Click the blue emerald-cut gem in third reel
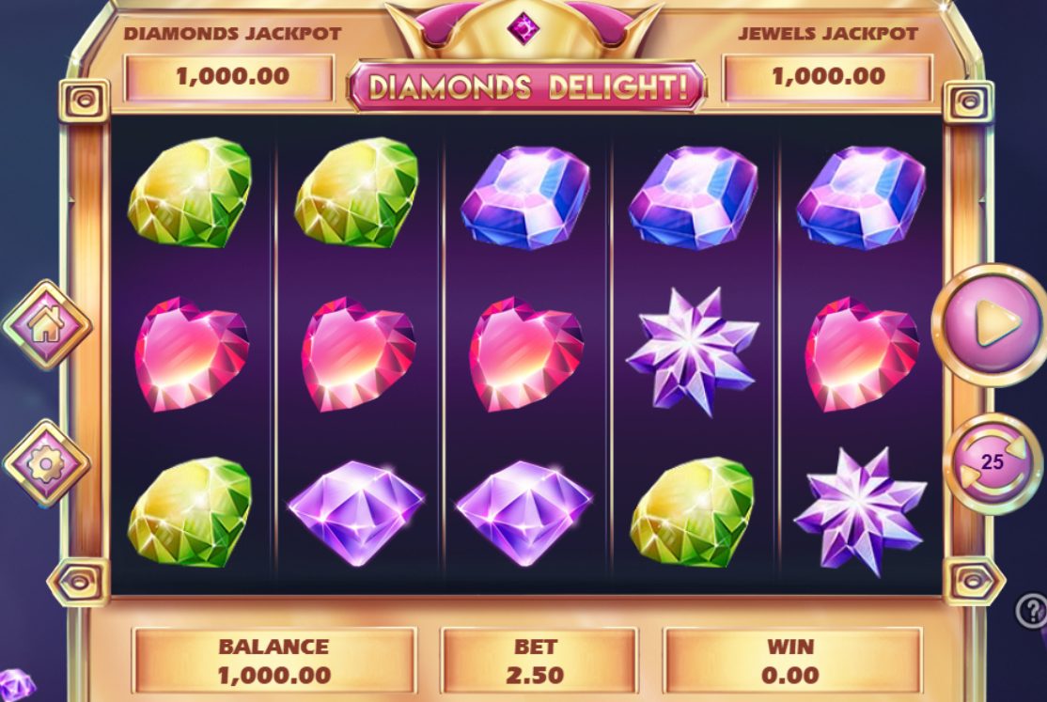The image size is (1047, 702). (526, 197)
